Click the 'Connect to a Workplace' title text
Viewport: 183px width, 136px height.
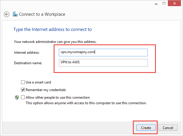click(x=42, y=14)
